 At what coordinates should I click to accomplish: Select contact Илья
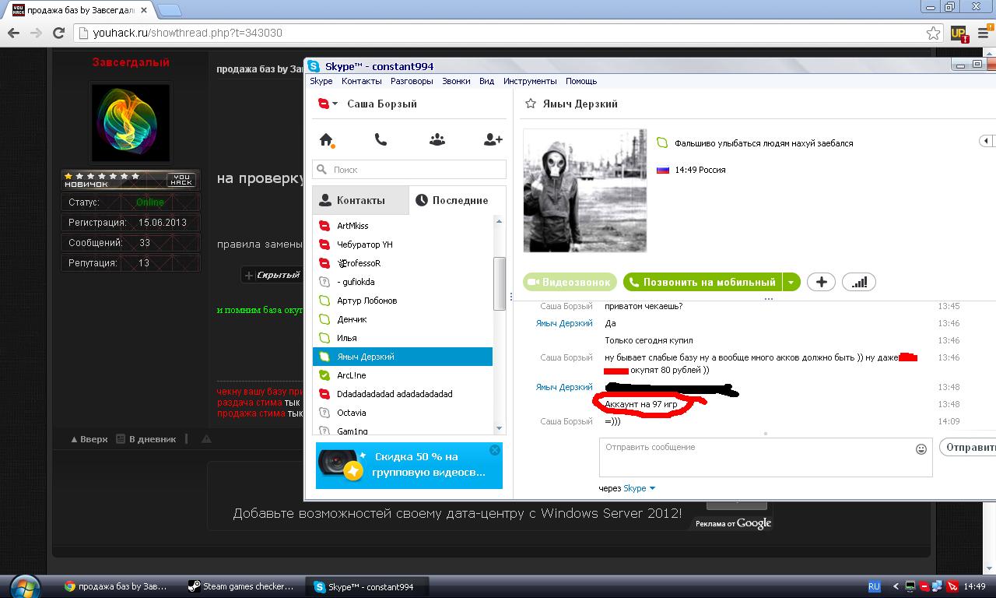[402, 338]
